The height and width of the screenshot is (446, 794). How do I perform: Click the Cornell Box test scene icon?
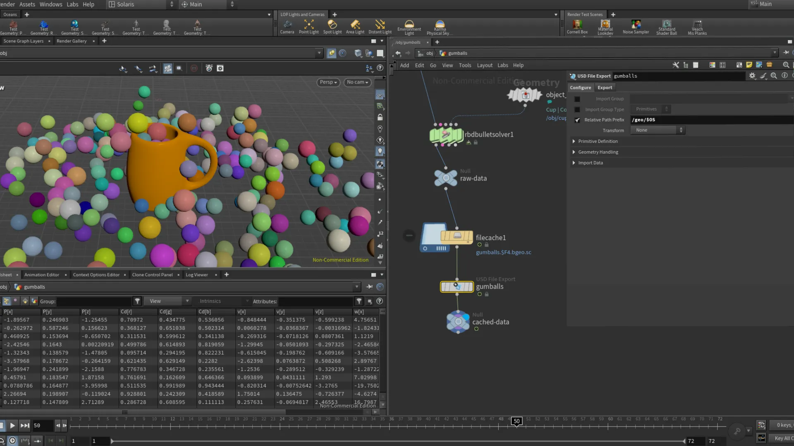[x=577, y=26]
